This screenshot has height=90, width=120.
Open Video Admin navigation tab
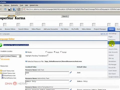[86, 29]
